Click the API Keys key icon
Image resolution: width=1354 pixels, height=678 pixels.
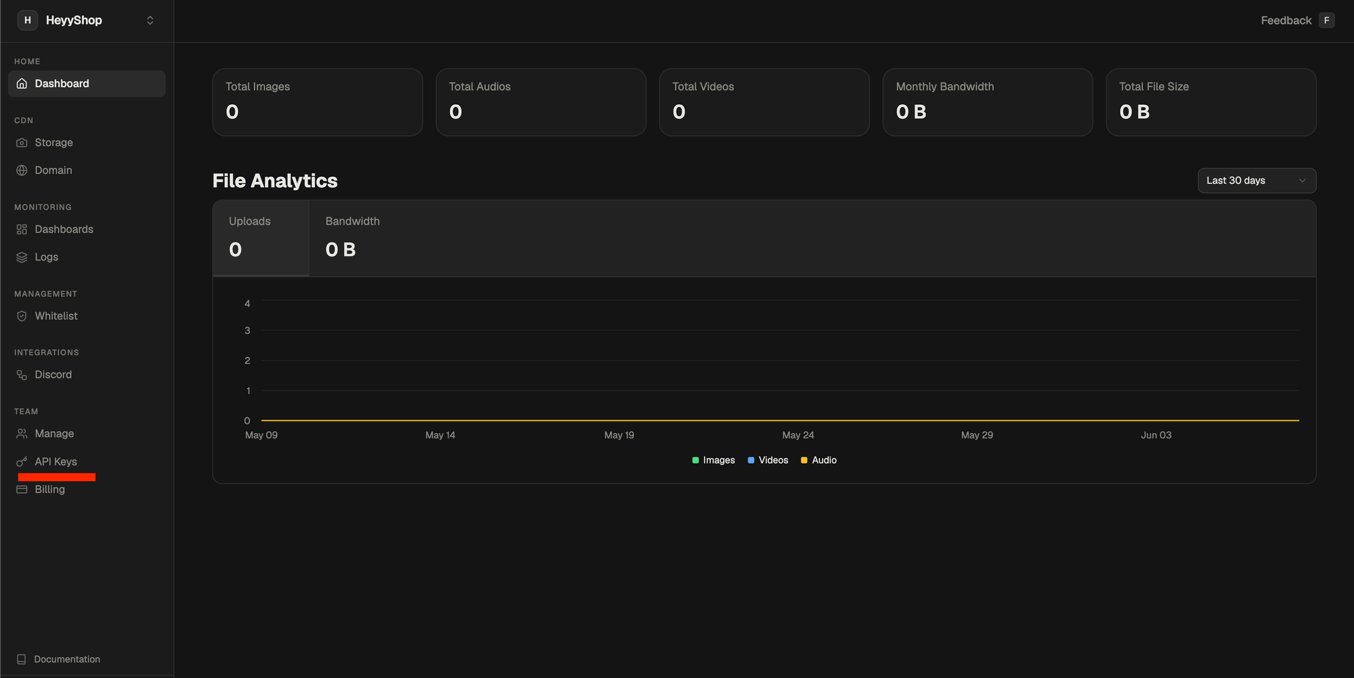pyautogui.click(x=22, y=461)
